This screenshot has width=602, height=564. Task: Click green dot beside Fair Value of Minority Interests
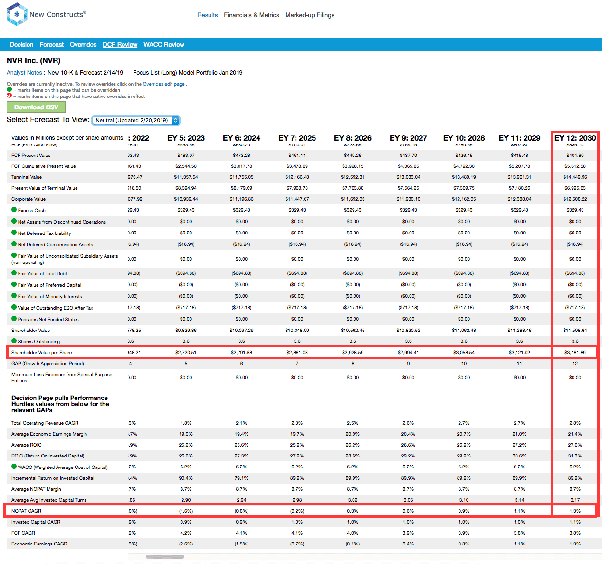tap(14, 296)
